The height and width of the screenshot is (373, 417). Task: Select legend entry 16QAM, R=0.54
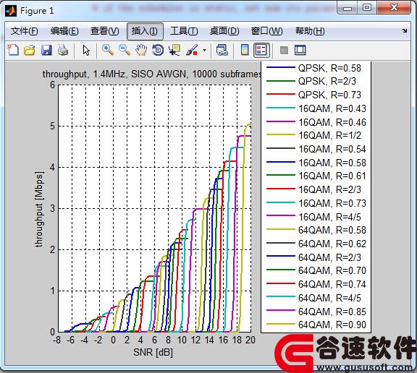pyautogui.click(x=316, y=149)
